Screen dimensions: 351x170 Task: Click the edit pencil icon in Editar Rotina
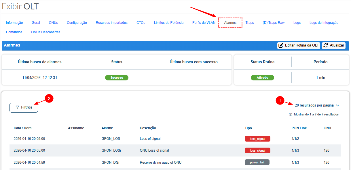(x=281, y=45)
